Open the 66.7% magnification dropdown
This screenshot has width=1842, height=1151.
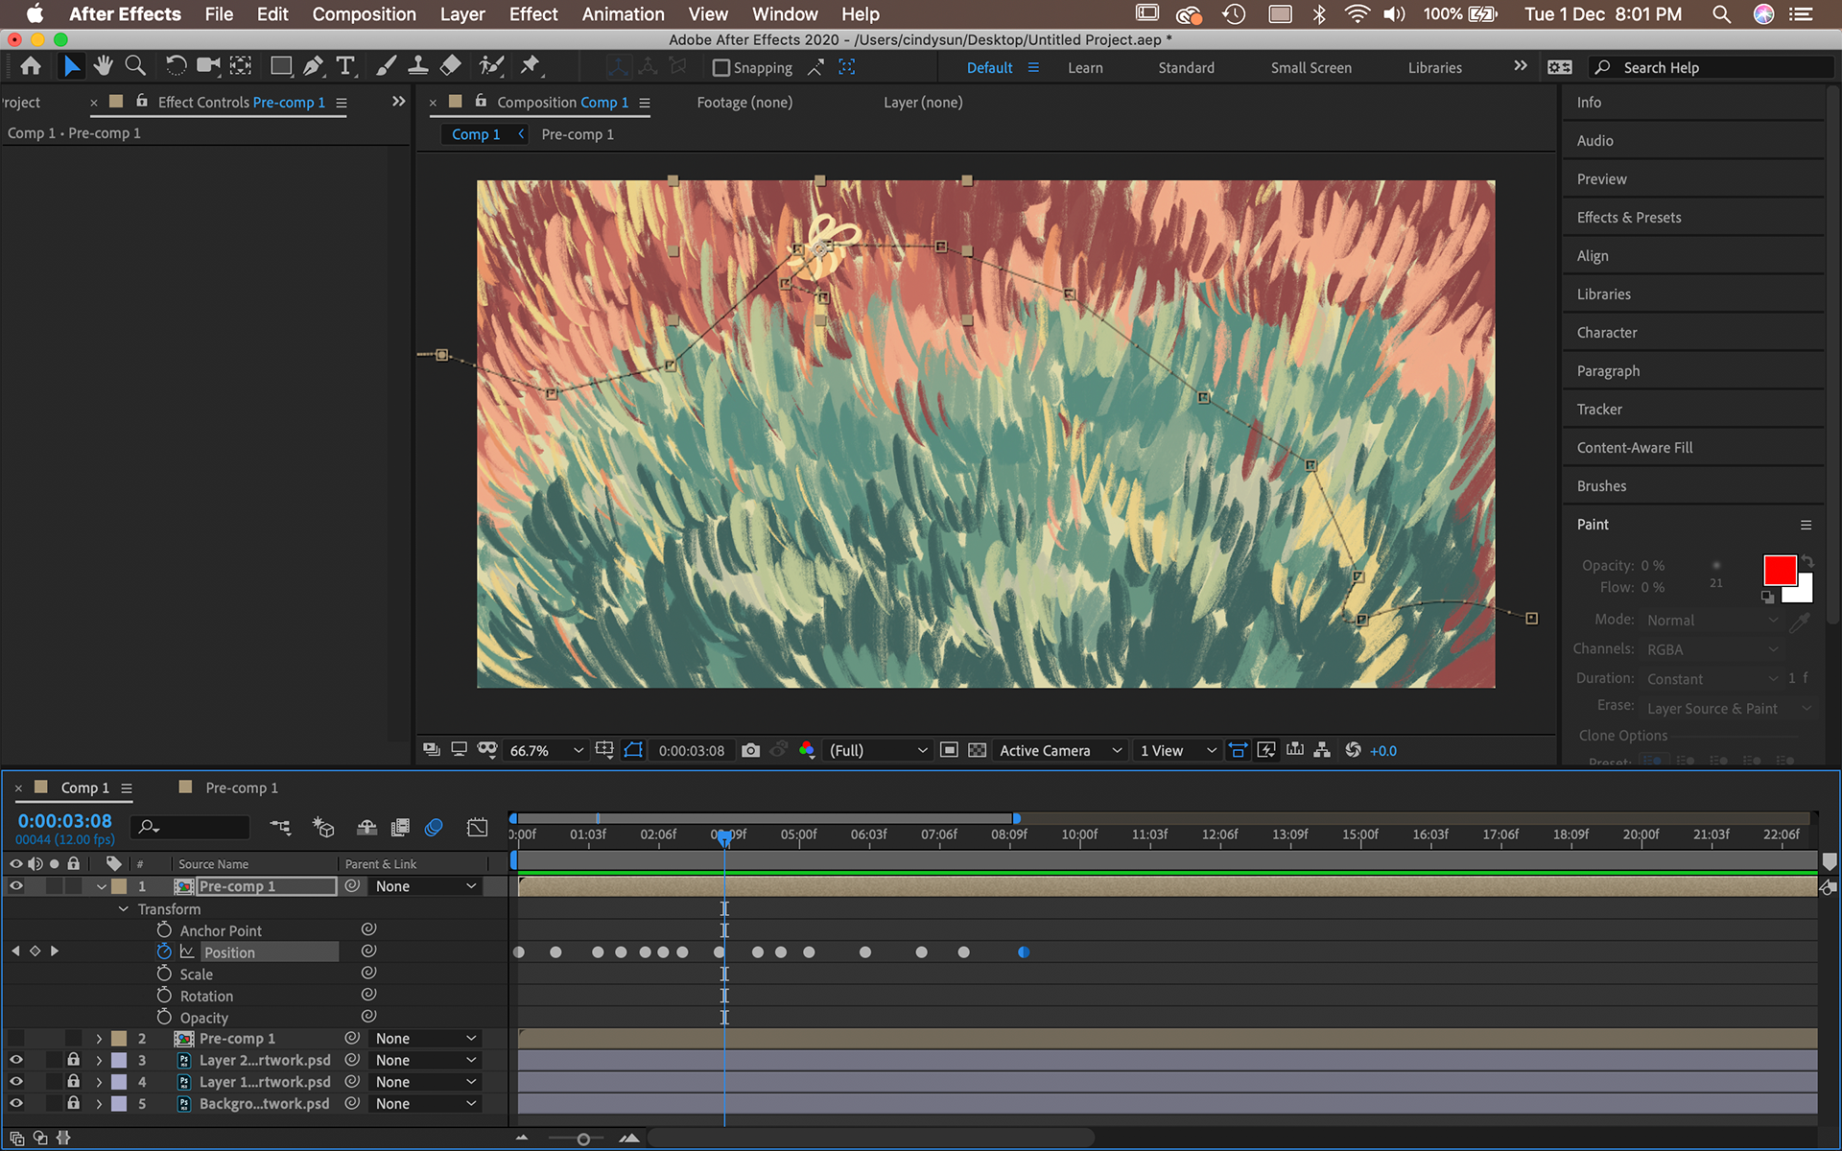coord(545,751)
